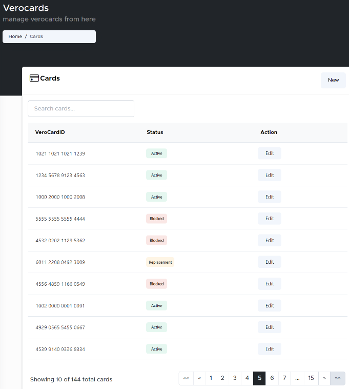Jump to last page using double-right arrows
The image size is (349, 389).
[338, 378]
